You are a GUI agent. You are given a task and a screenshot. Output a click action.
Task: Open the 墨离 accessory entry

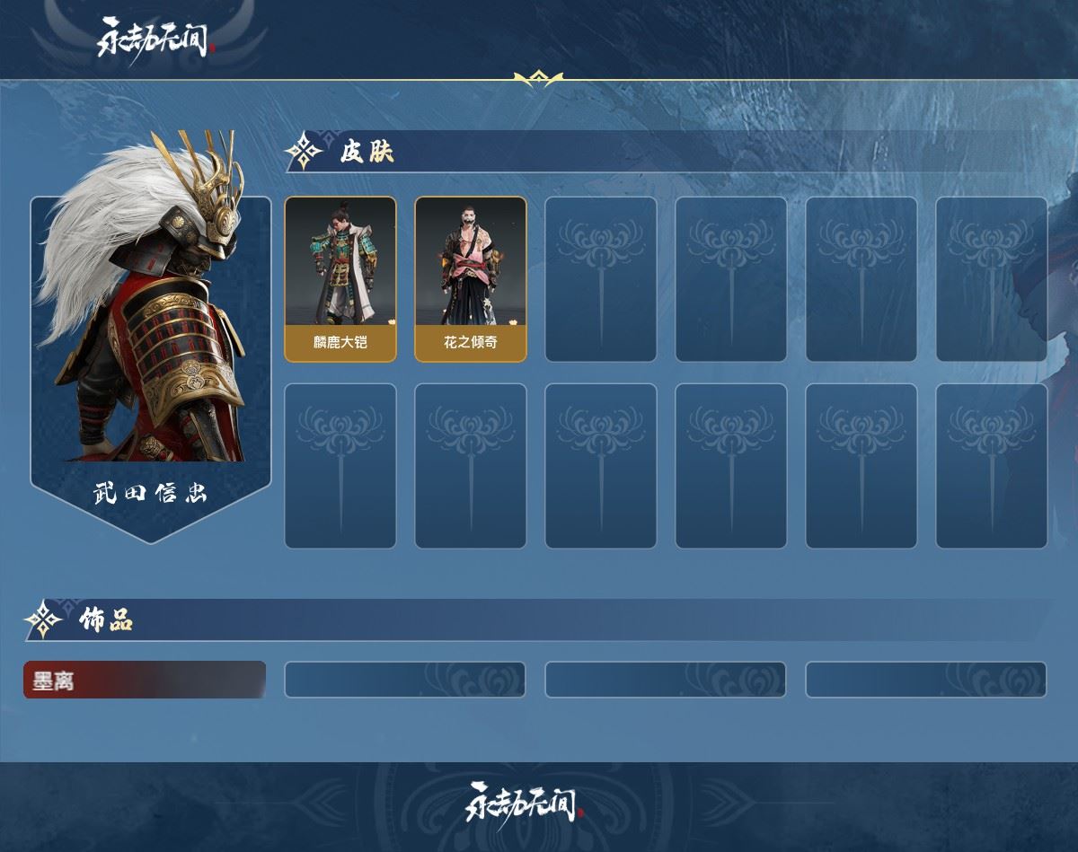pyautogui.click(x=145, y=680)
